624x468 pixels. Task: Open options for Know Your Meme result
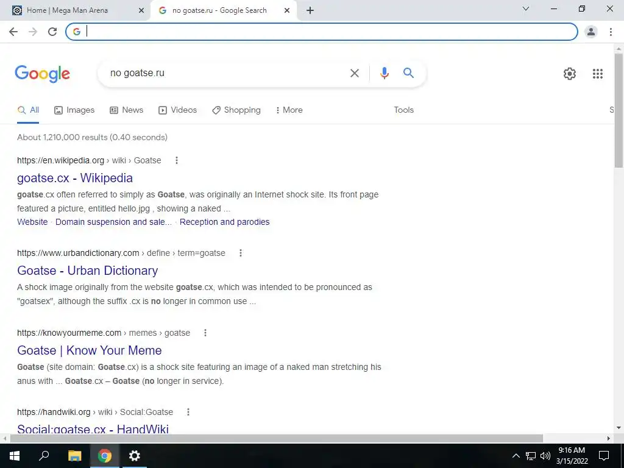(205, 333)
